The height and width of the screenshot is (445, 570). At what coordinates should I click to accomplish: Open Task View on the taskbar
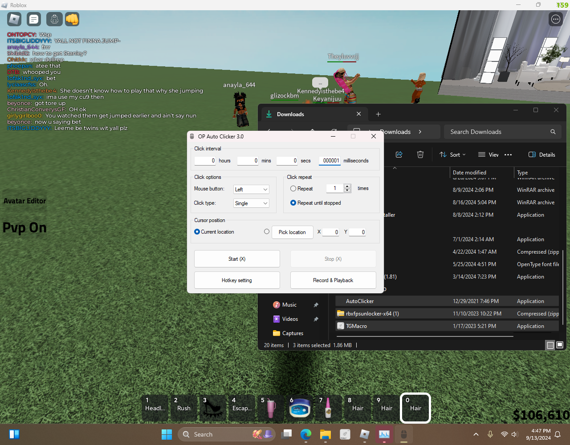pos(286,434)
